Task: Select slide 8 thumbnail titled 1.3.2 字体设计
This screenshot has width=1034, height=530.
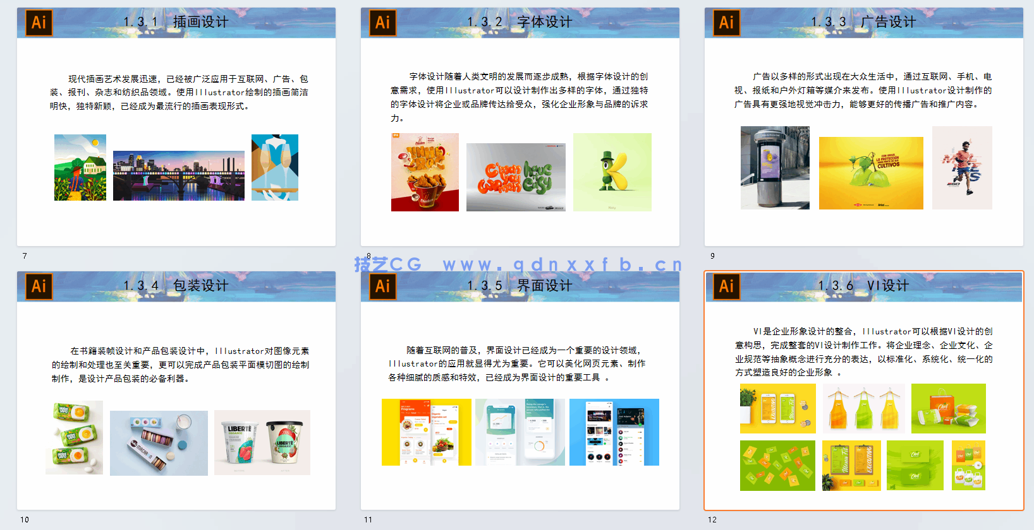Action: pos(520,127)
